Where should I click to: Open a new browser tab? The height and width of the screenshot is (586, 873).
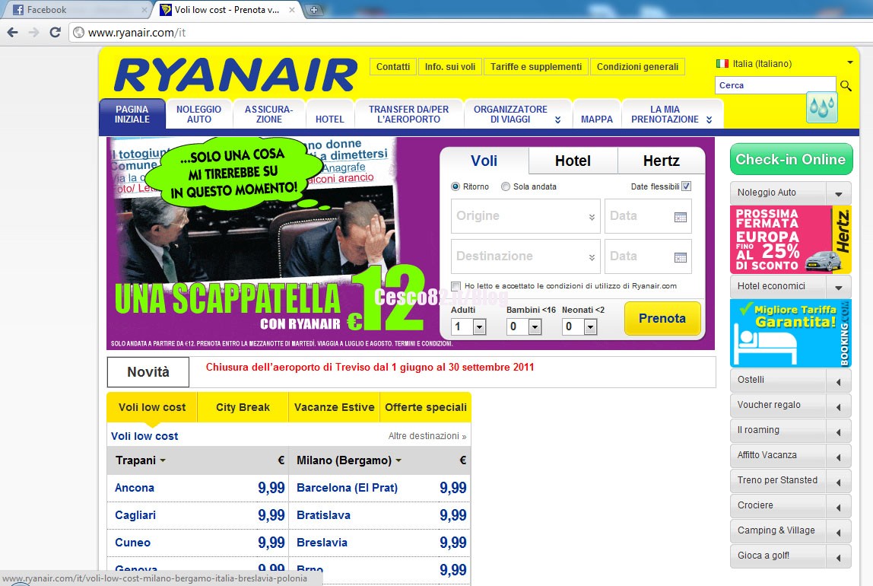coord(314,10)
